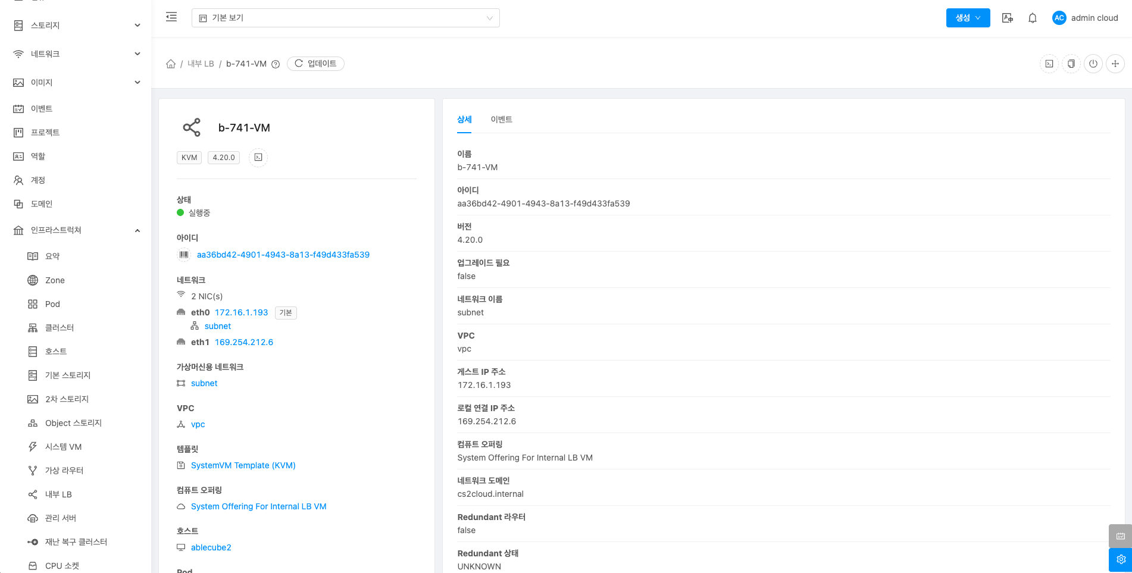This screenshot has height=573, width=1132.
Task: Click the home icon in breadcrumb
Action: click(171, 64)
